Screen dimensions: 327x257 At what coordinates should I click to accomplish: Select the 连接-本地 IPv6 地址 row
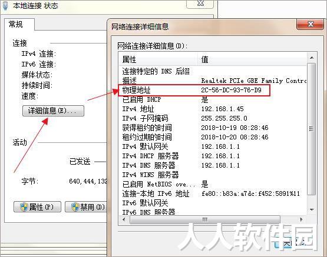213,193
